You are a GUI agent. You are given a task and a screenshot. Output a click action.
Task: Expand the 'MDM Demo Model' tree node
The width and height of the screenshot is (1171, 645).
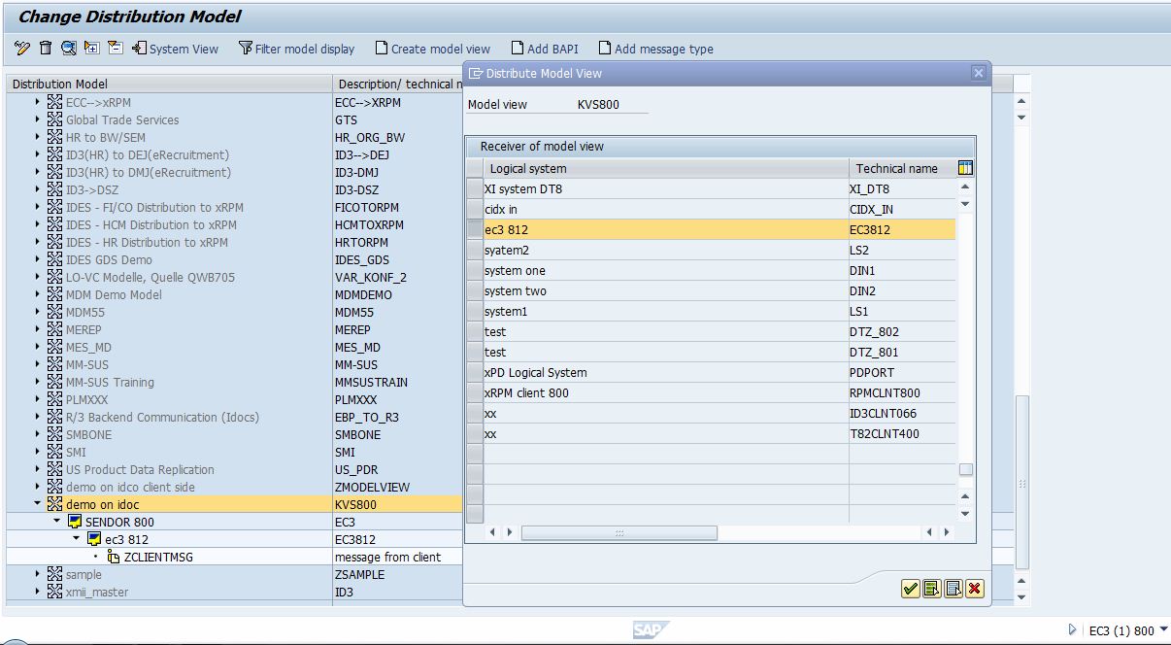(x=39, y=294)
